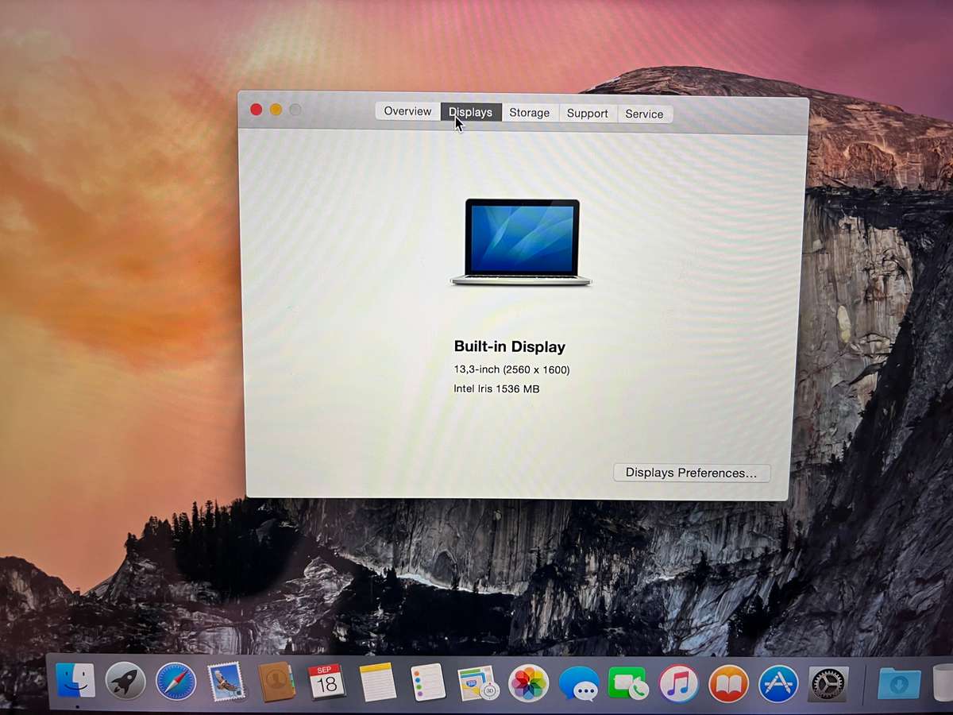Image resolution: width=953 pixels, height=715 pixels.
Task: Open Calendar showing September 18
Action: click(x=326, y=682)
